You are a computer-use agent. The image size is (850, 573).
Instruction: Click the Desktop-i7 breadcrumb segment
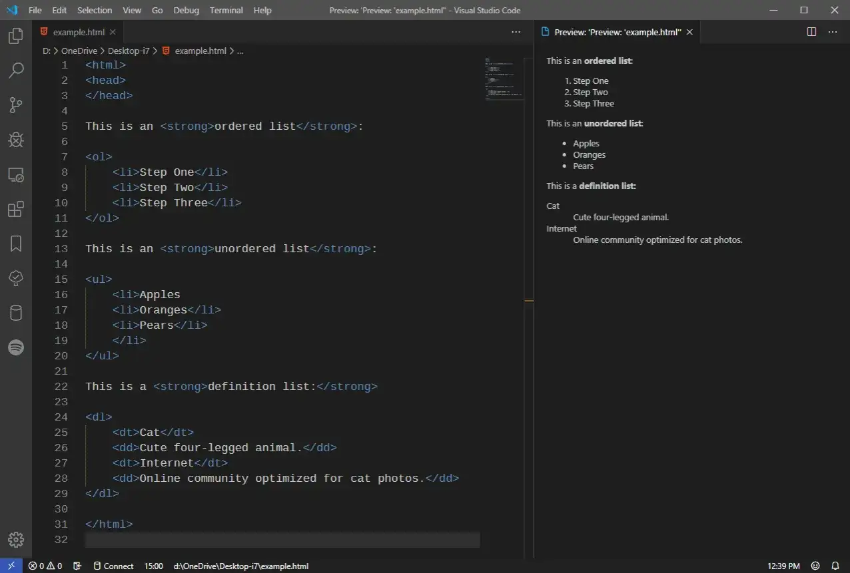coord(129,51)
